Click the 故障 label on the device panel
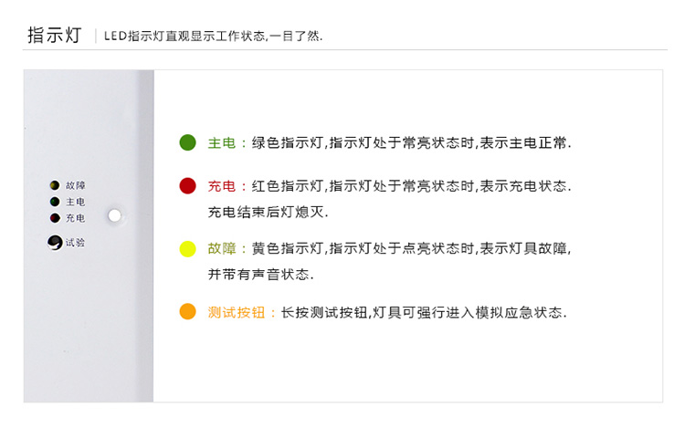The width and height of the screenshot is (685, 438). (x=76, y=185)
